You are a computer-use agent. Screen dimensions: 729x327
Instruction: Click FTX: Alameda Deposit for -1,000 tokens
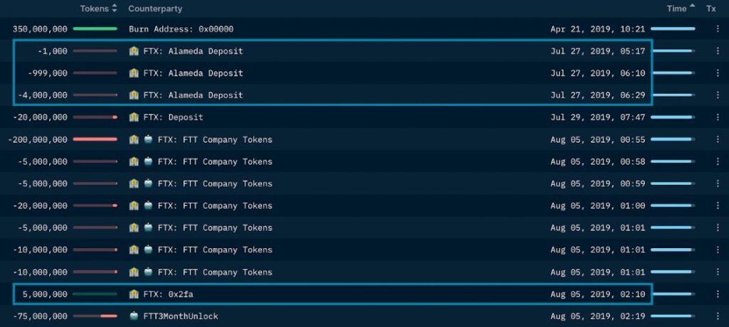click(x=193, y=51)
